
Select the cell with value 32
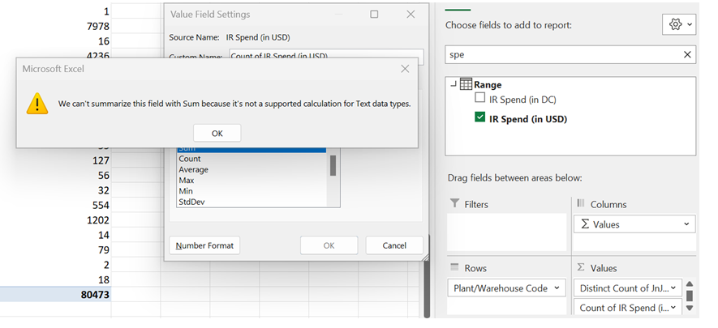(x=55, y=190)
